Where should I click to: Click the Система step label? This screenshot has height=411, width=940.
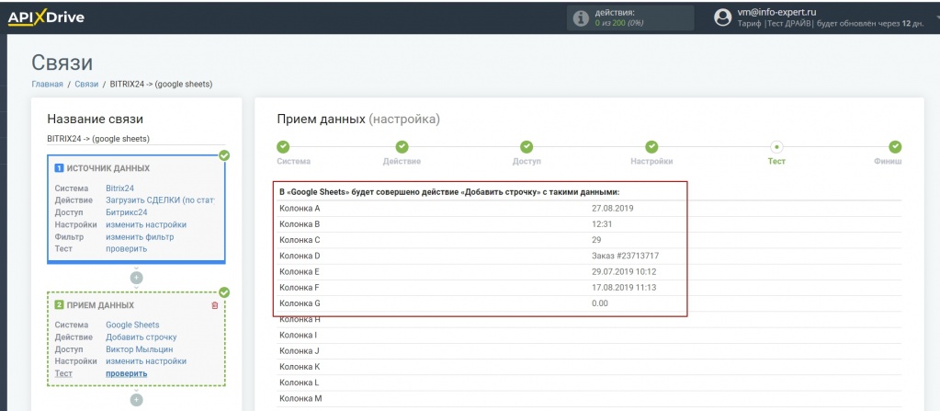[x=294, y=162]
